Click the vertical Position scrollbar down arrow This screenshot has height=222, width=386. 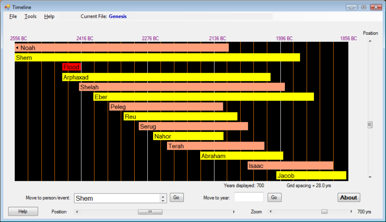(x=370, y=177)
